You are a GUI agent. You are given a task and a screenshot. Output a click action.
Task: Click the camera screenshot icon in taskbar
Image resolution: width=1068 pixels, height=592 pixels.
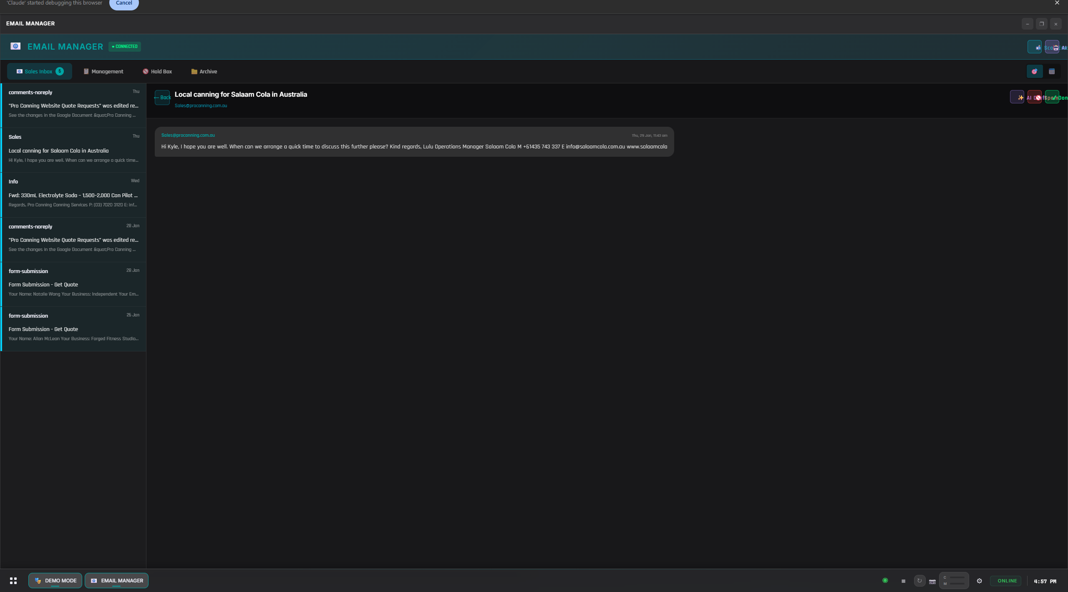[932, 581]
